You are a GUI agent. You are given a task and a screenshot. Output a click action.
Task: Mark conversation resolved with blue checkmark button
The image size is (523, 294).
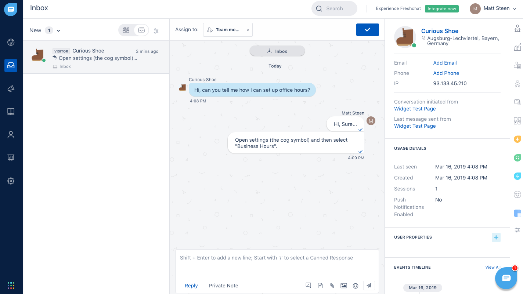pyautogui.click(x=367, y=30)
